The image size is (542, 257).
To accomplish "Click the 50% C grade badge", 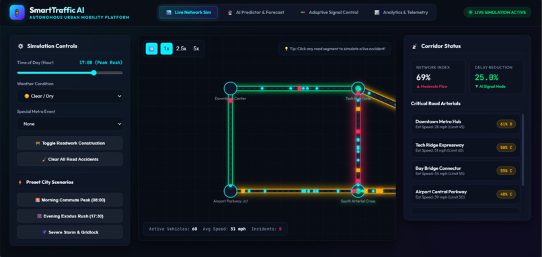I will click(x=506, y=148).
